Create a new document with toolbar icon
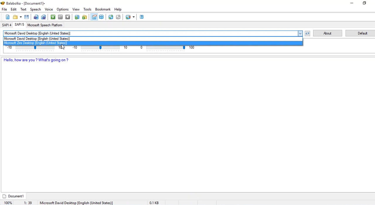Viewport: 375px width, 205px height. 8,17
